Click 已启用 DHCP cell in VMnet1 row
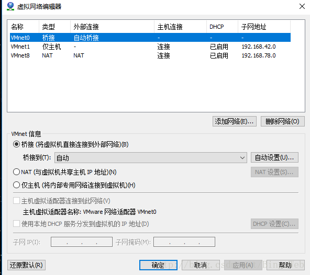The image size is (310, 275). (x=219, y=47)
